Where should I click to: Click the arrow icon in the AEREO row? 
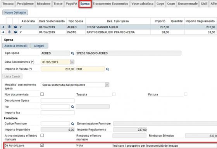click(3, 27)
